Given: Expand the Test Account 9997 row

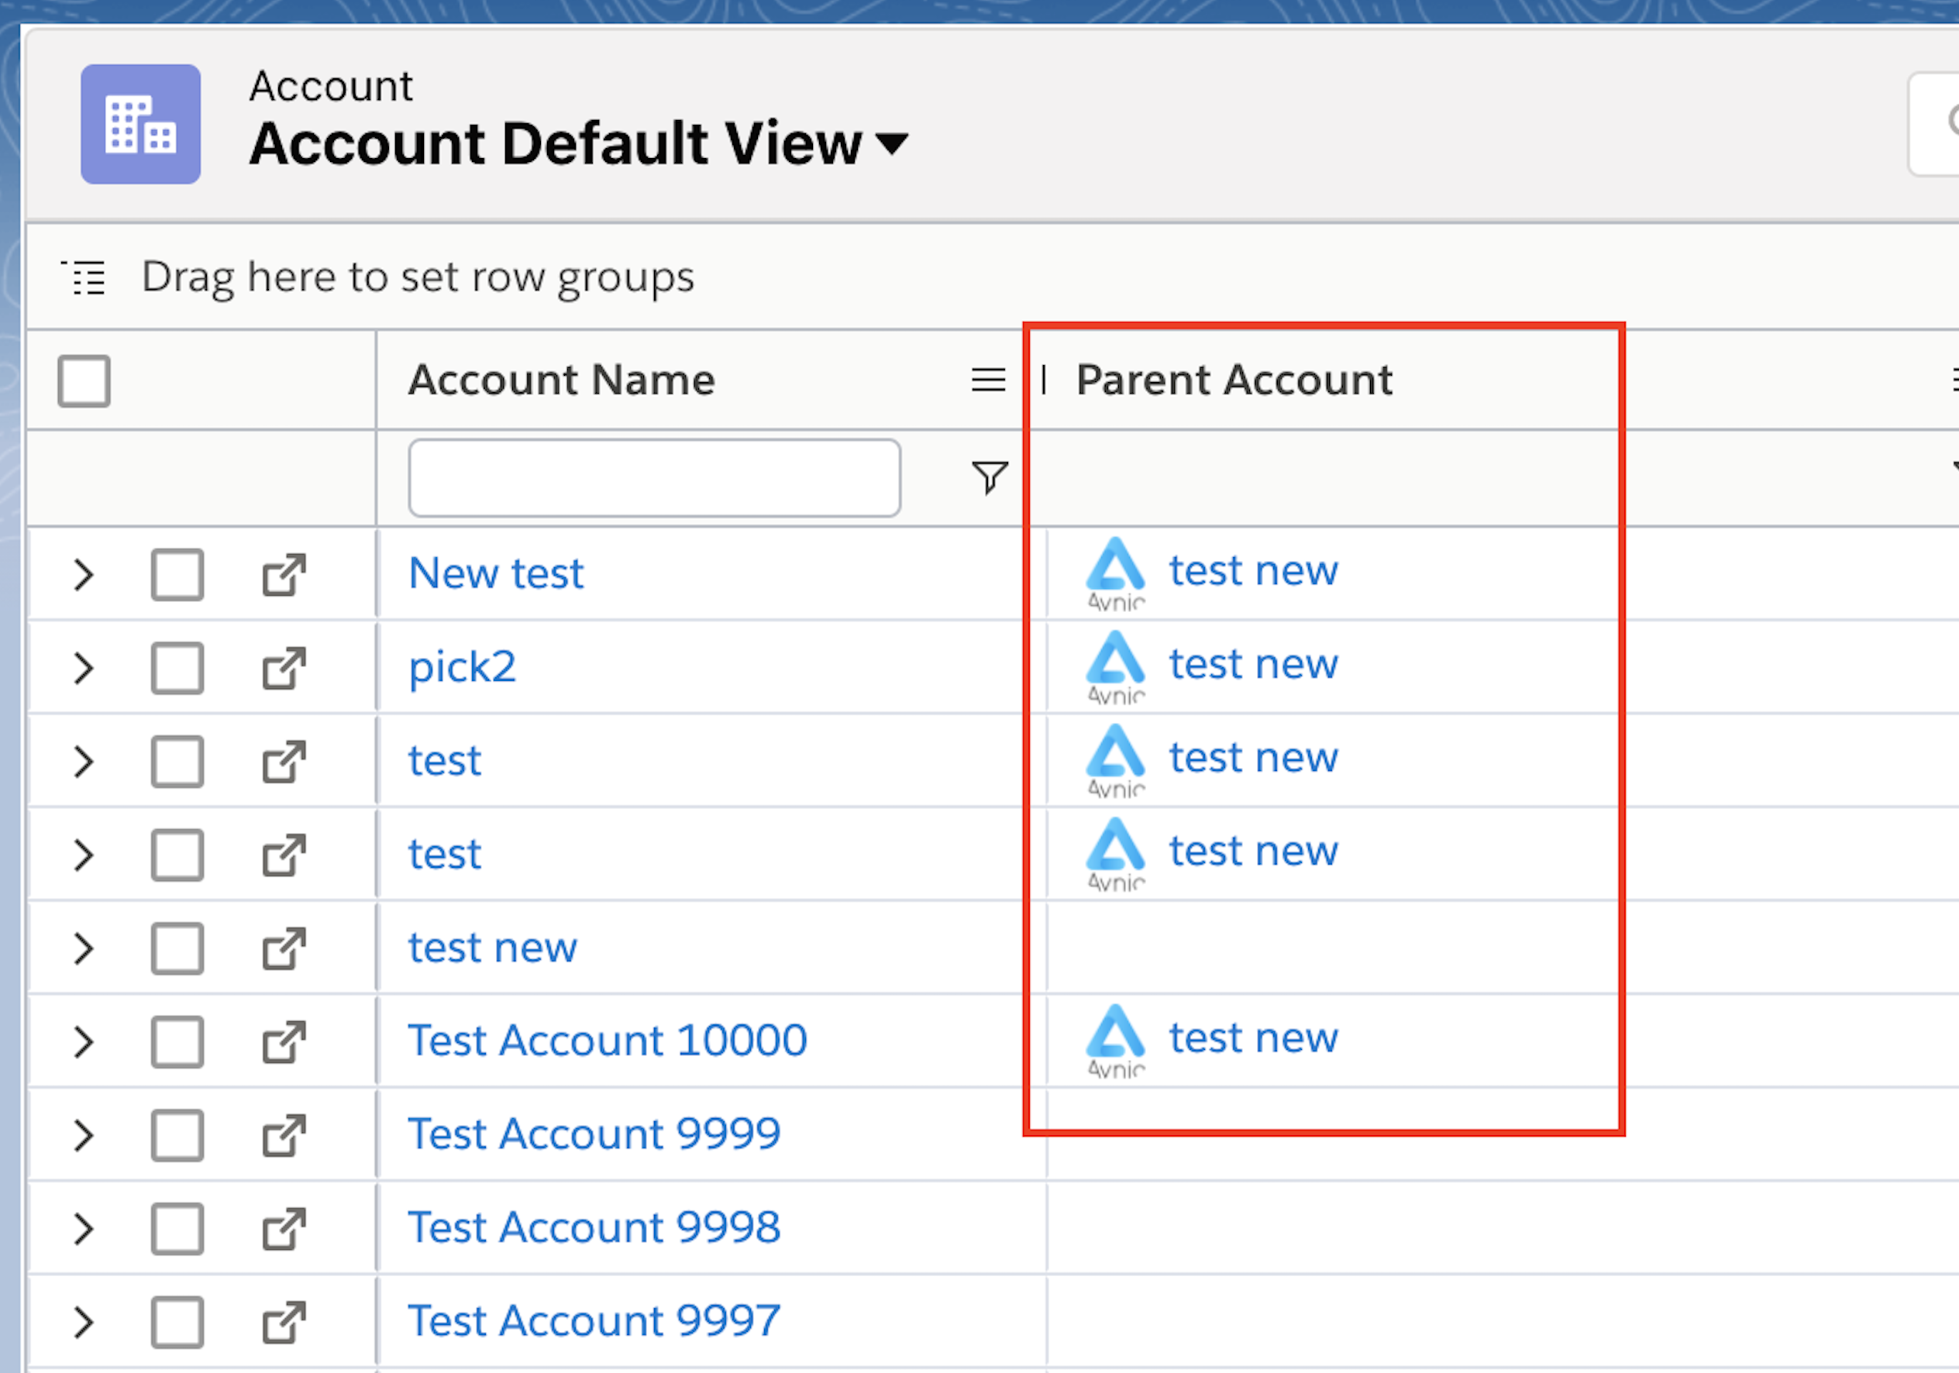Looking at the screenshot, I should point(83,1323).
